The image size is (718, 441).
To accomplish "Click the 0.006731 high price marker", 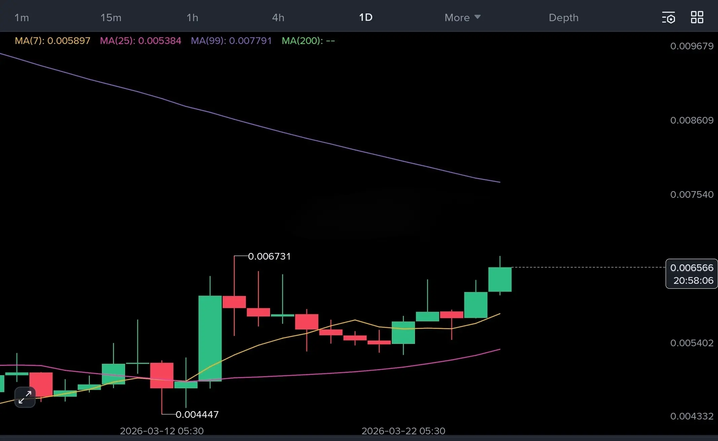I will [269, 256].
